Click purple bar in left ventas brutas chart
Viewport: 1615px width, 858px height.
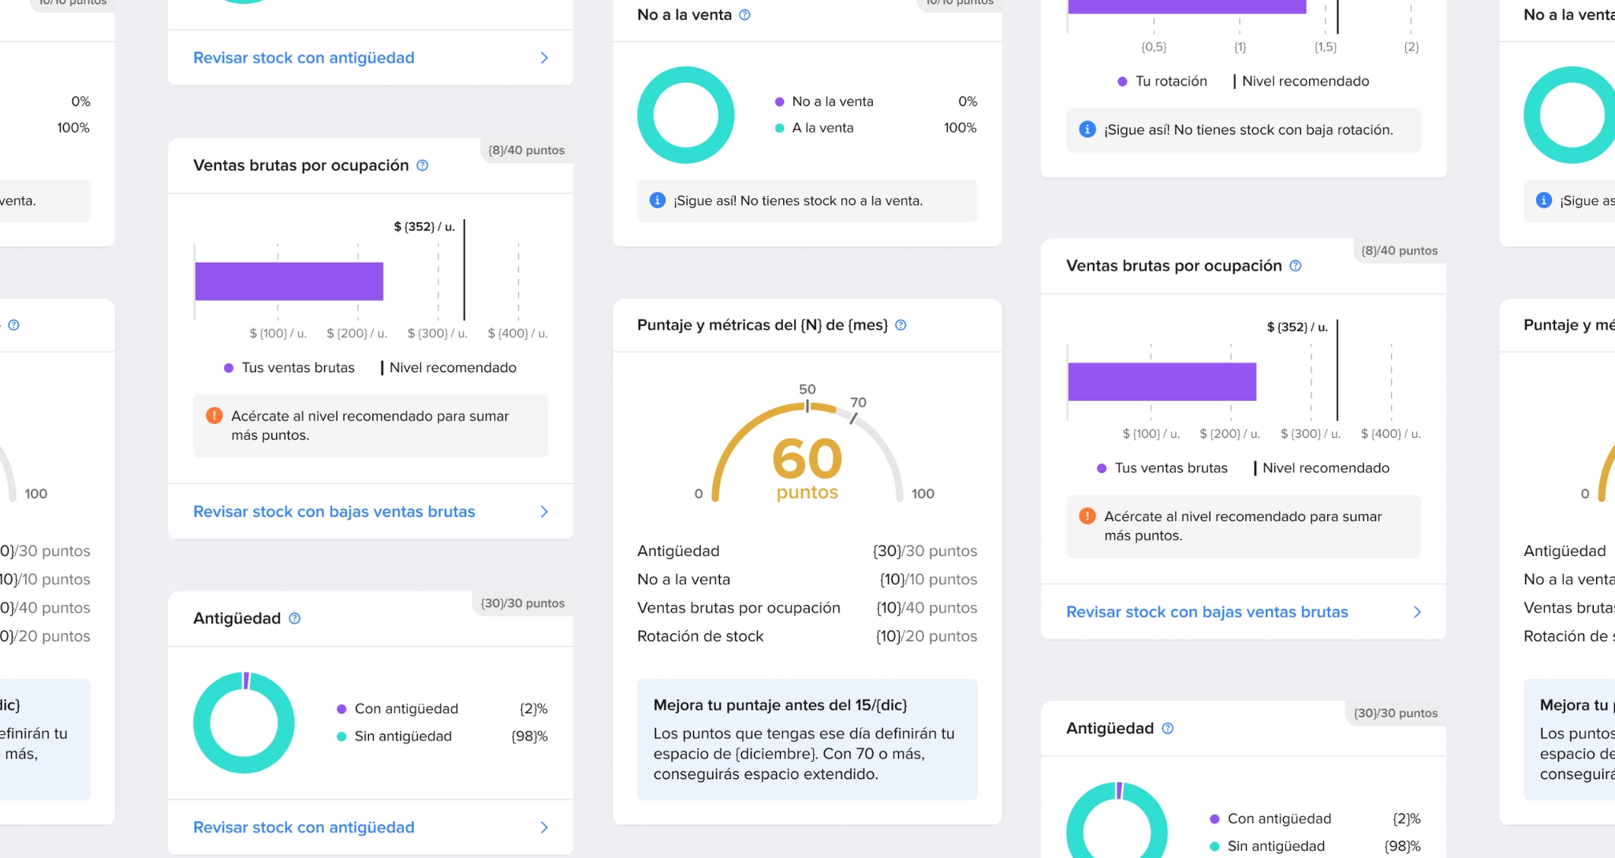(289, 282)
